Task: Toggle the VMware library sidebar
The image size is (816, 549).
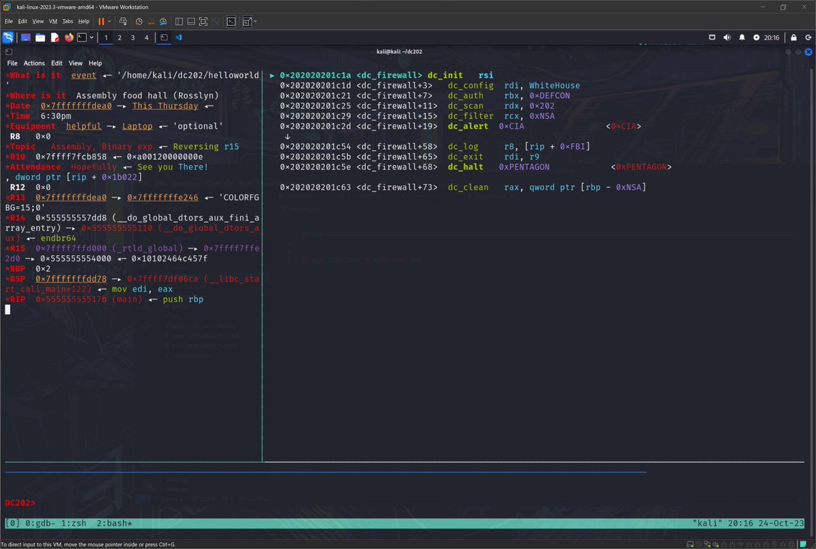Action: pos(180,21)
